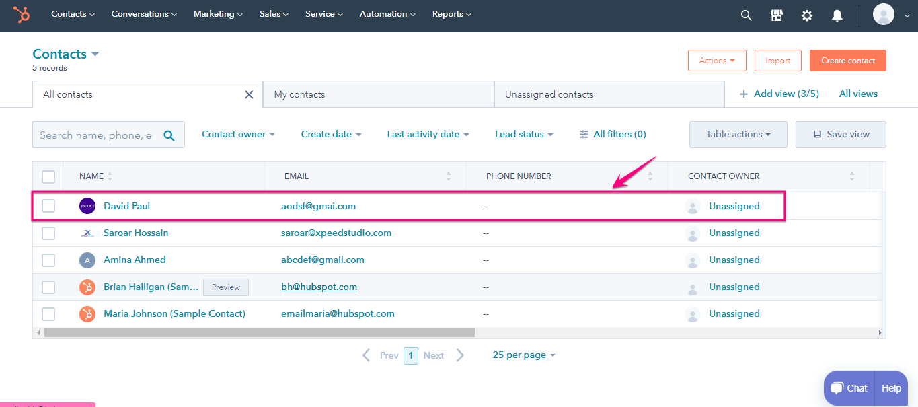Click owner avatar in Maria Johnson row
The height and width of the screenshot is (407, 918).
(693, 314)
